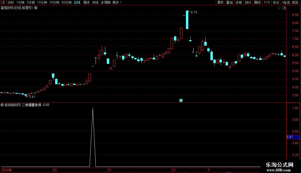Viewport: 301px width, 173px height.
Task: Activate the 画线 drawing tools
Action: coord(257,2)
